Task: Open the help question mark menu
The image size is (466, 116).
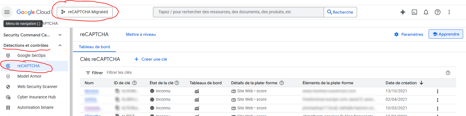Action: coord(438,12)
